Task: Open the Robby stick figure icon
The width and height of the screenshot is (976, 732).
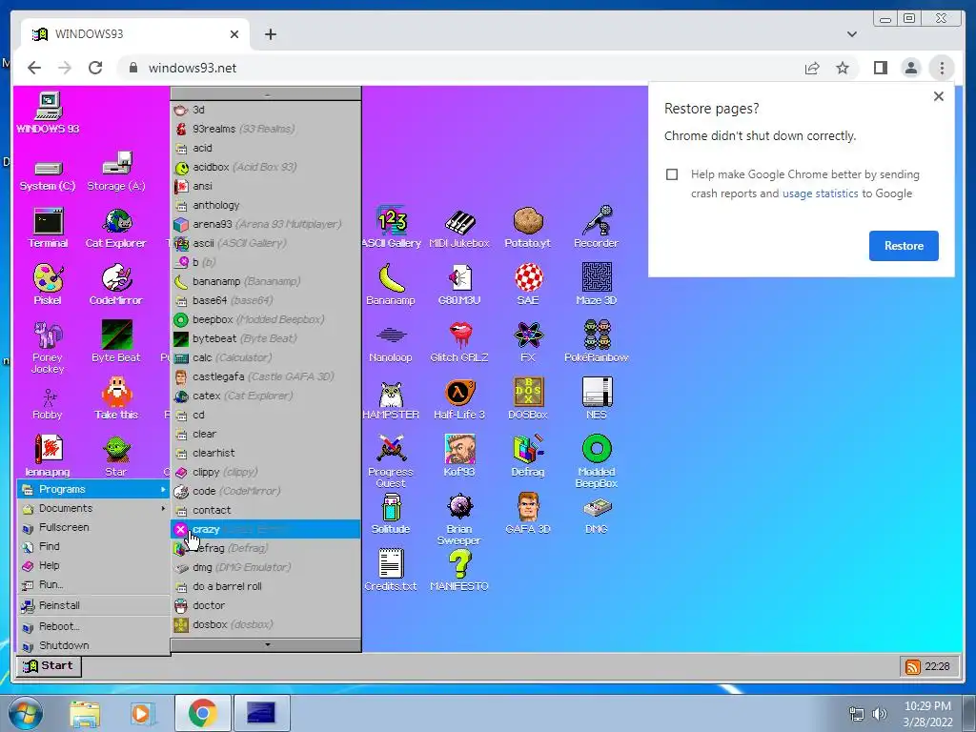Action: [x=48, y=404]
